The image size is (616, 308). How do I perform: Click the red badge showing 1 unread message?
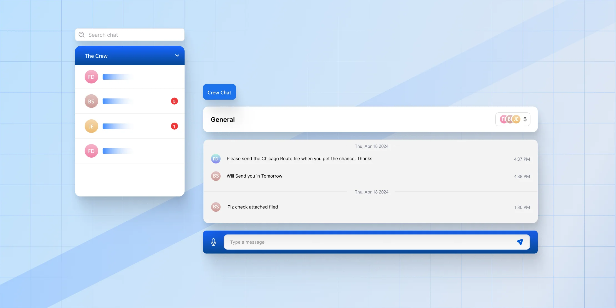[x=174, y=126]
